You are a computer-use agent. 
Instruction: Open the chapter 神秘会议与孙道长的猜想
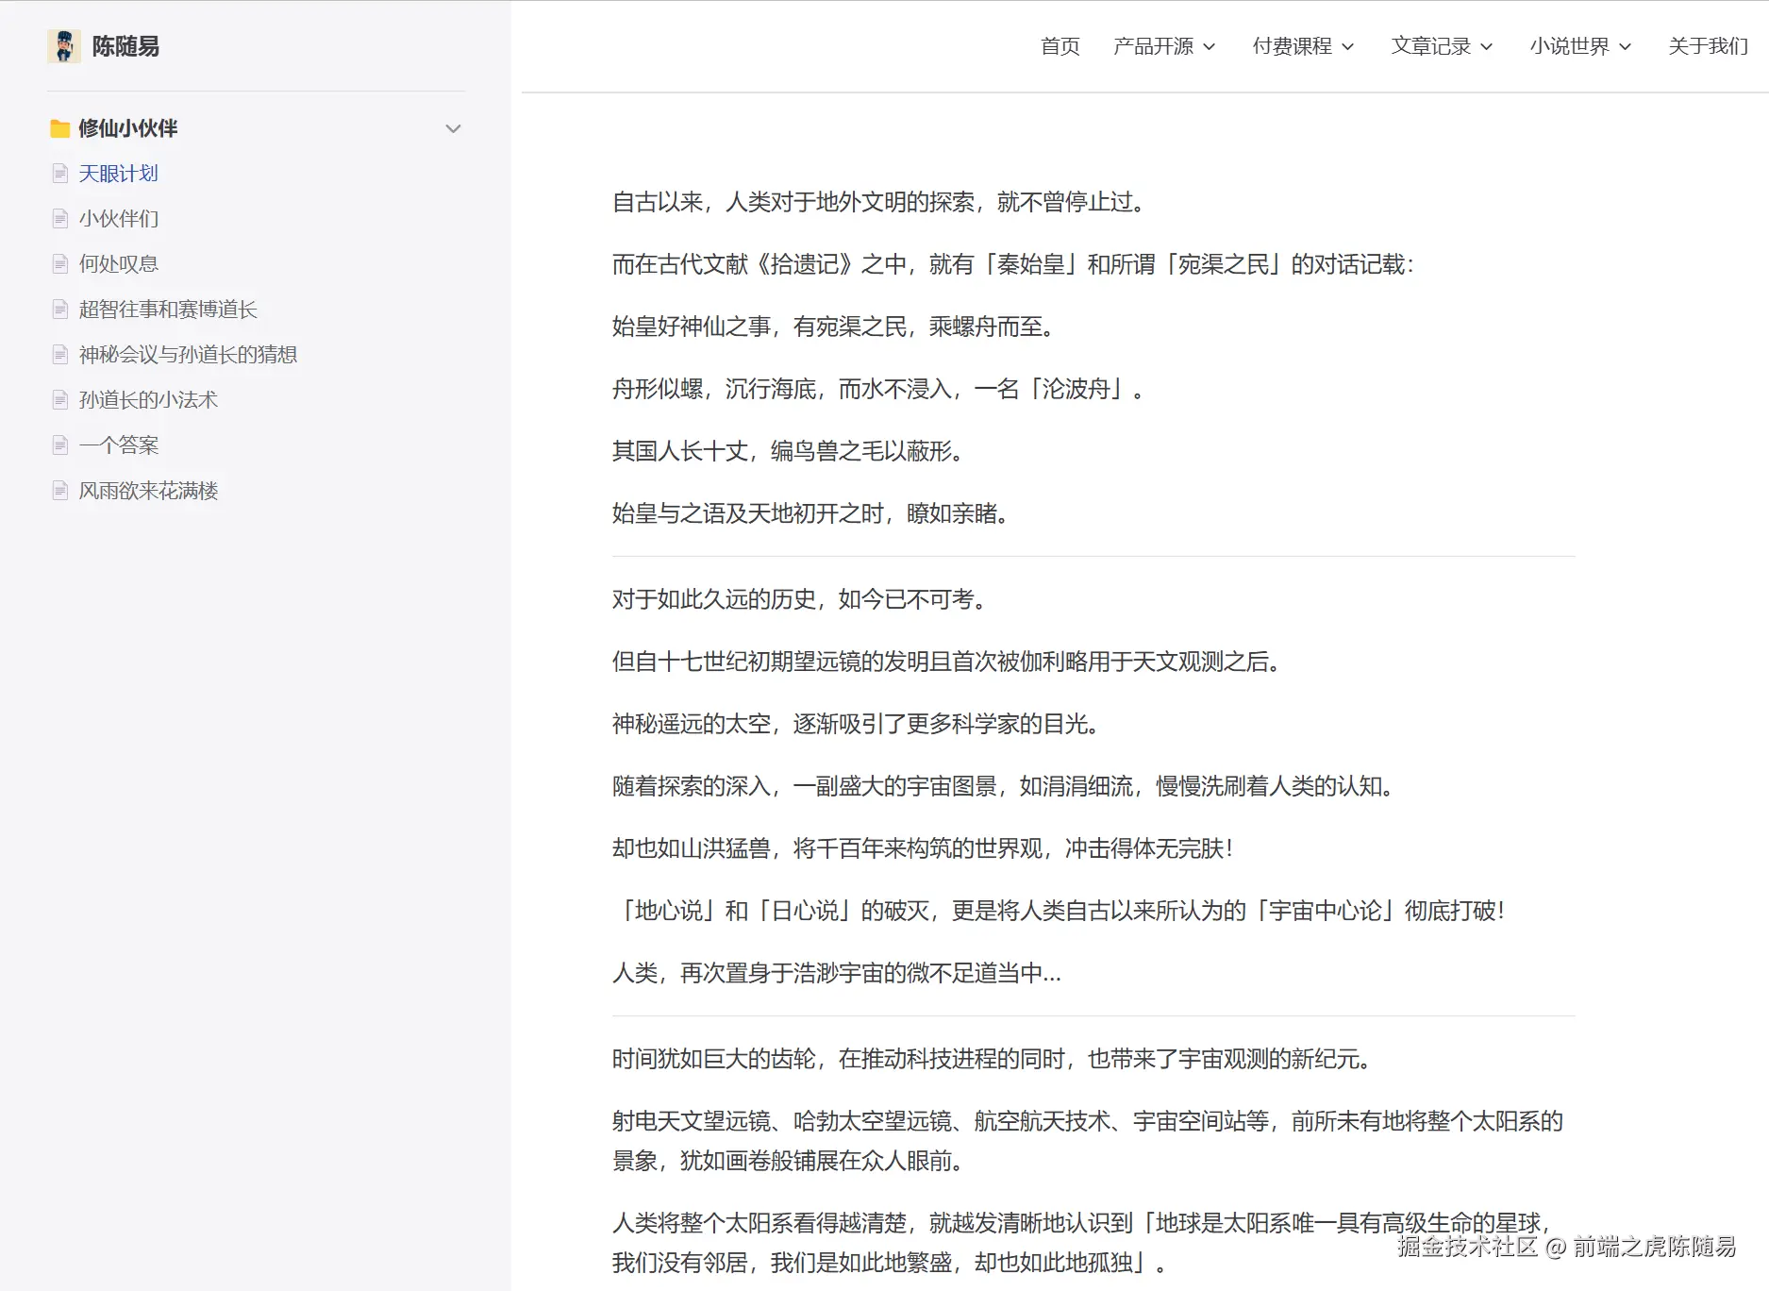(x=188, y=354)
